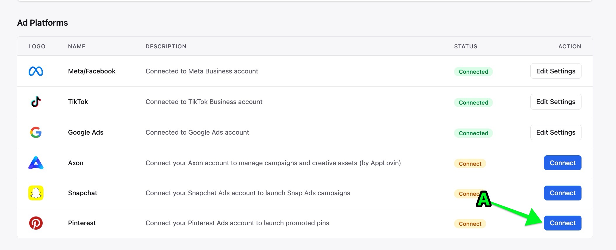The image size is (616, 250).
Task: Click the yellow Connect status badge for Pinterest
Action: pyautogui.click(x=470, y=224)
